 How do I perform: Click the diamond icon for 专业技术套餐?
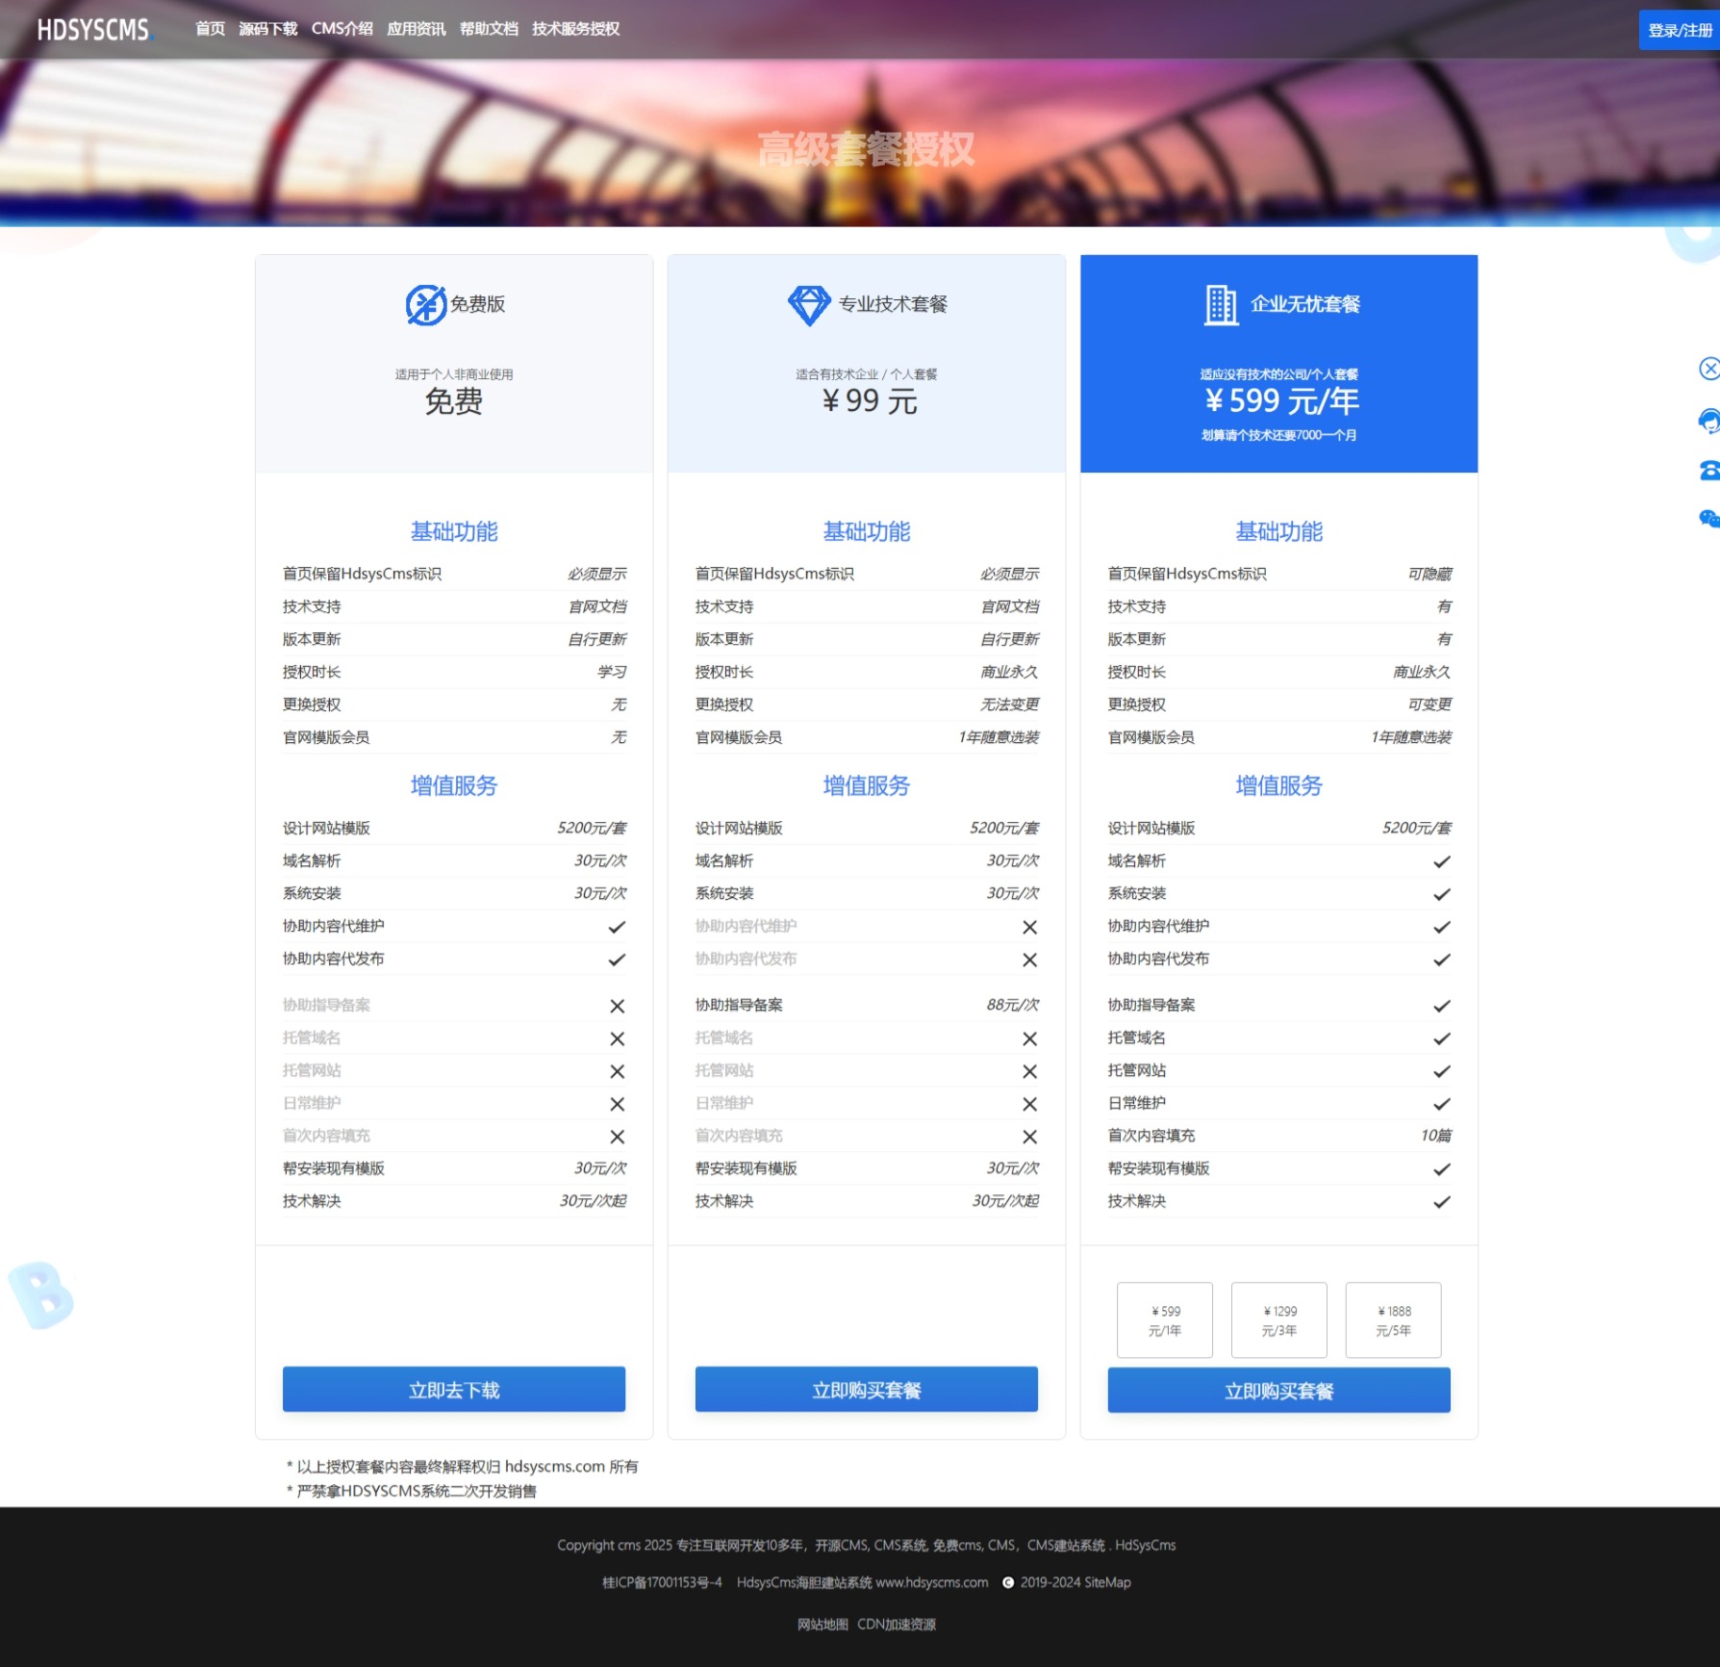tap(808, 305)
